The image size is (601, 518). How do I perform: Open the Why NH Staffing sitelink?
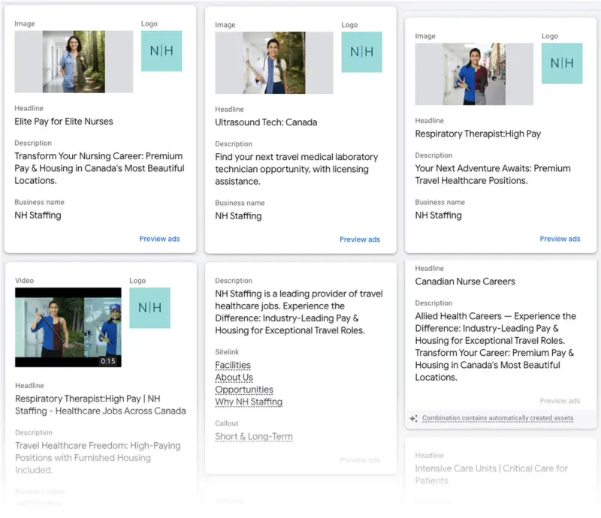click(x=249, y=402)
